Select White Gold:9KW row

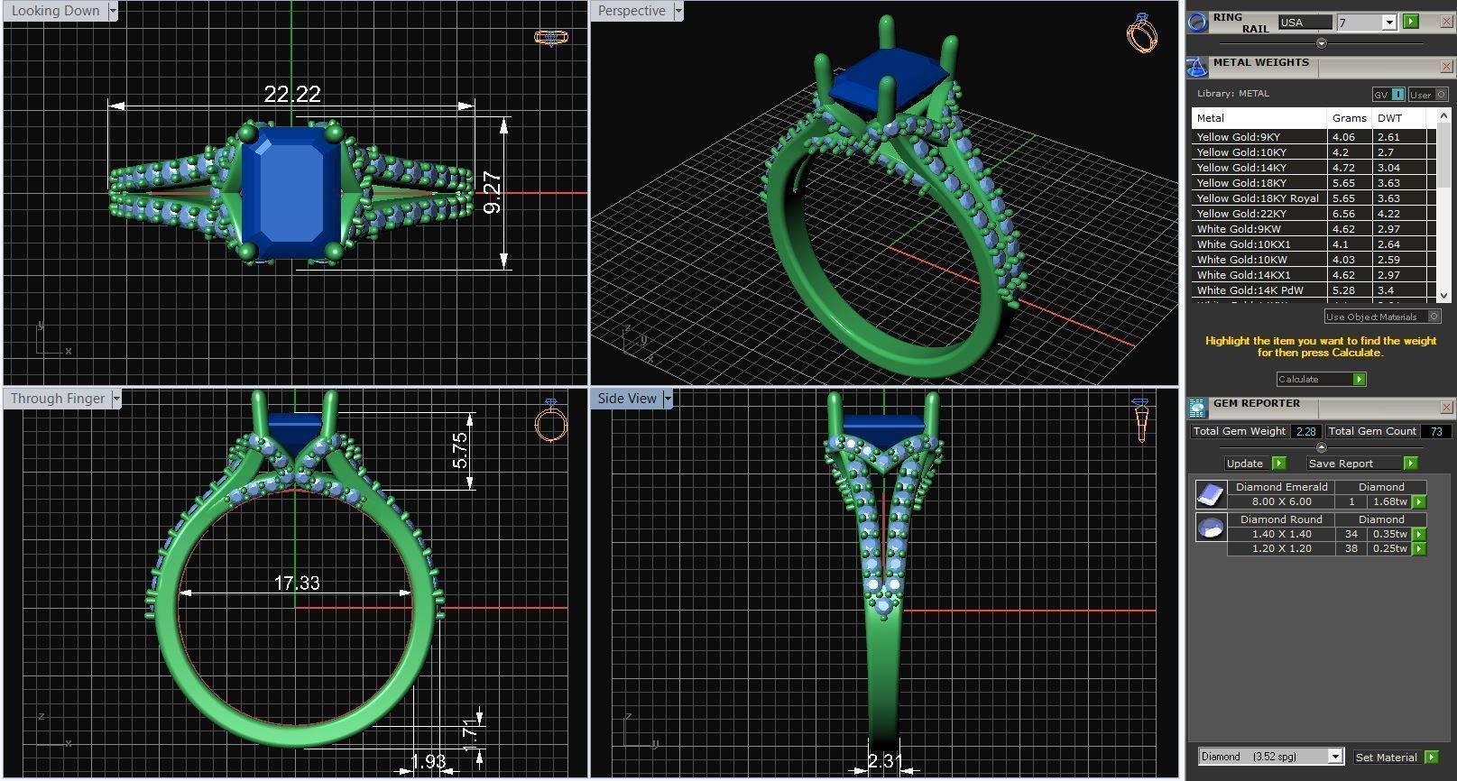tap(1314, 229)
